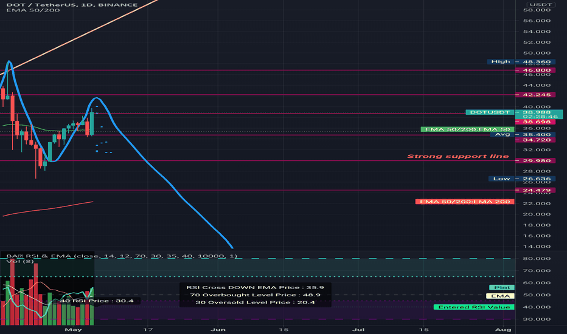Select the 35.400 average price value
Screen dimensions: 567x334
[x=537, y=135]
